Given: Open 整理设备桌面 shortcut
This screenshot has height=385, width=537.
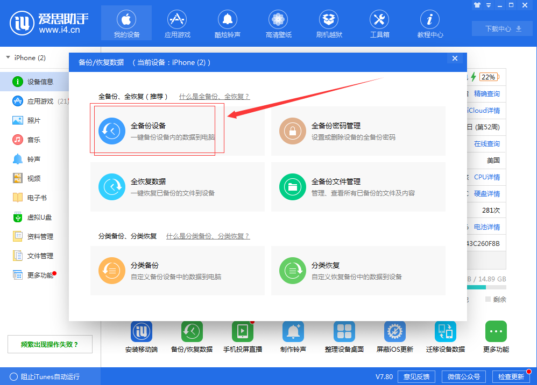Looking at the screenshot, I should pyautogui.click(x=344, y=337).
